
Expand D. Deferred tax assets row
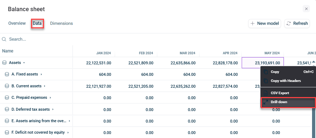click(53, 110)
